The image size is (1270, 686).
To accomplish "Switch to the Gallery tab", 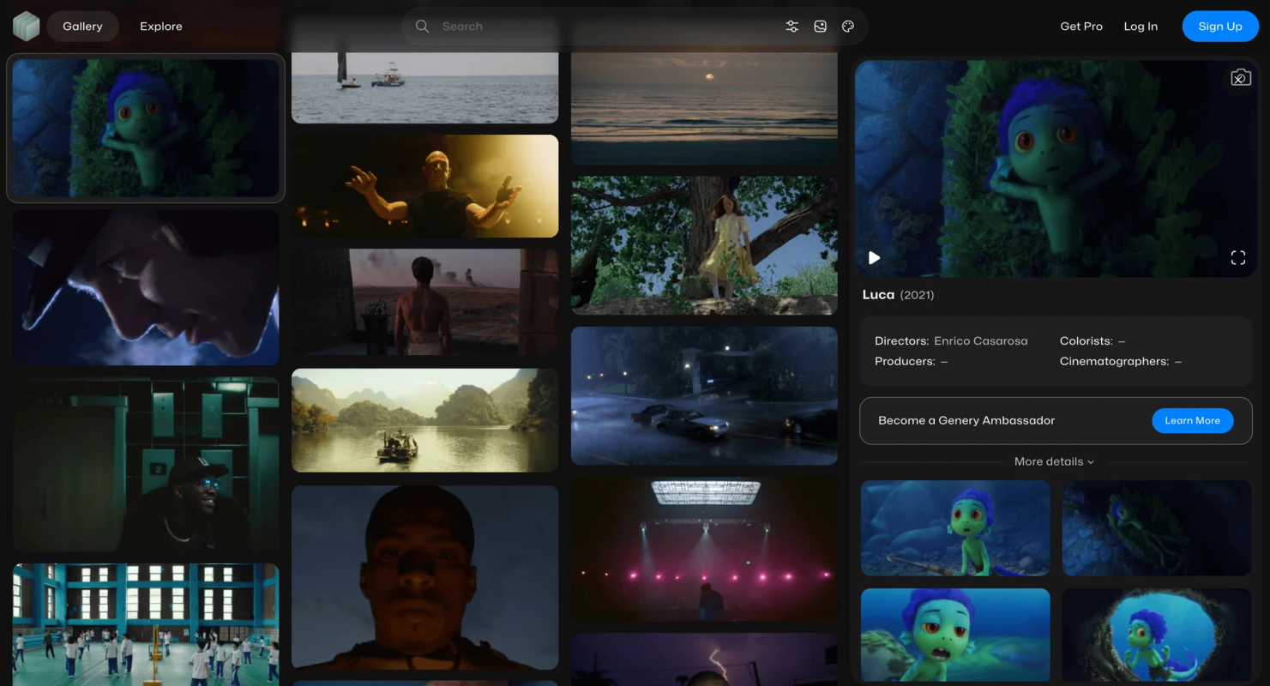I will pos(82,27).
